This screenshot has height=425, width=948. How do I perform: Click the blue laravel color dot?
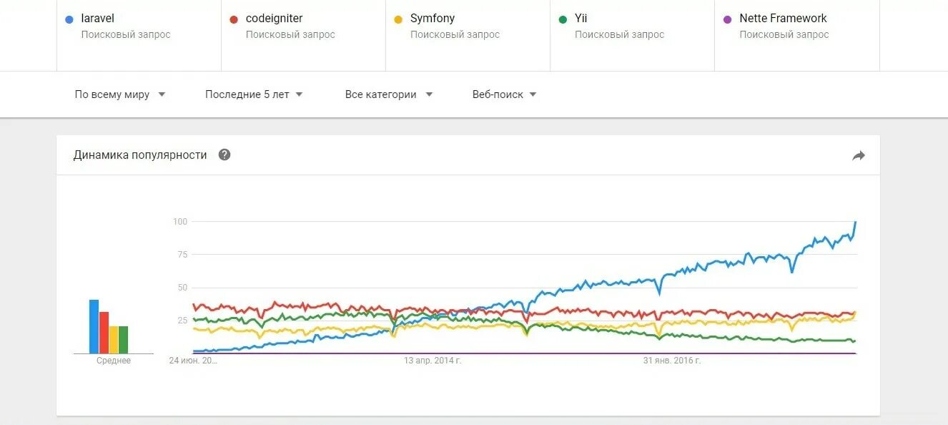(69, 19)
